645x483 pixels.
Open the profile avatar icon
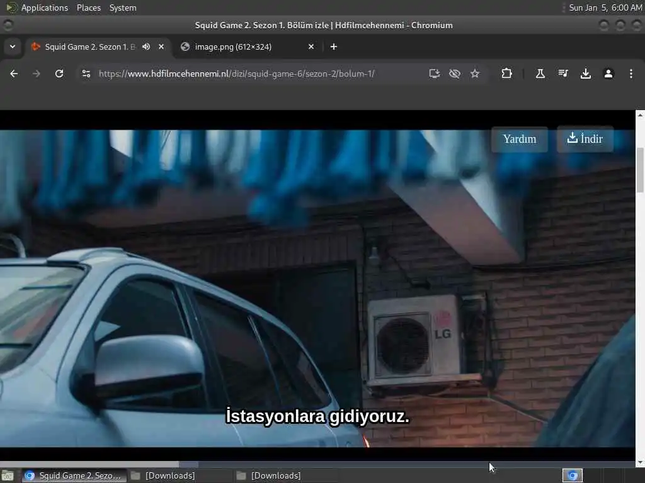(x=608, y=74)
